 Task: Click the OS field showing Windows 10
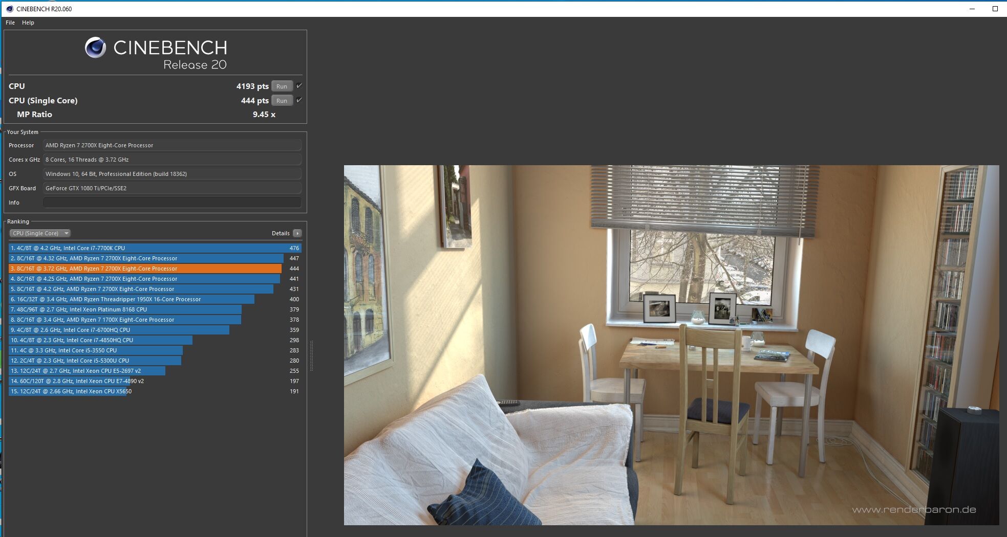(x=172, y=174)
